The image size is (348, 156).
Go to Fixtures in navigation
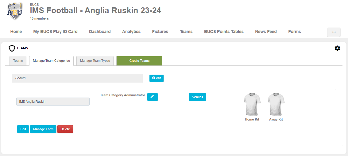tap(160, 32)
